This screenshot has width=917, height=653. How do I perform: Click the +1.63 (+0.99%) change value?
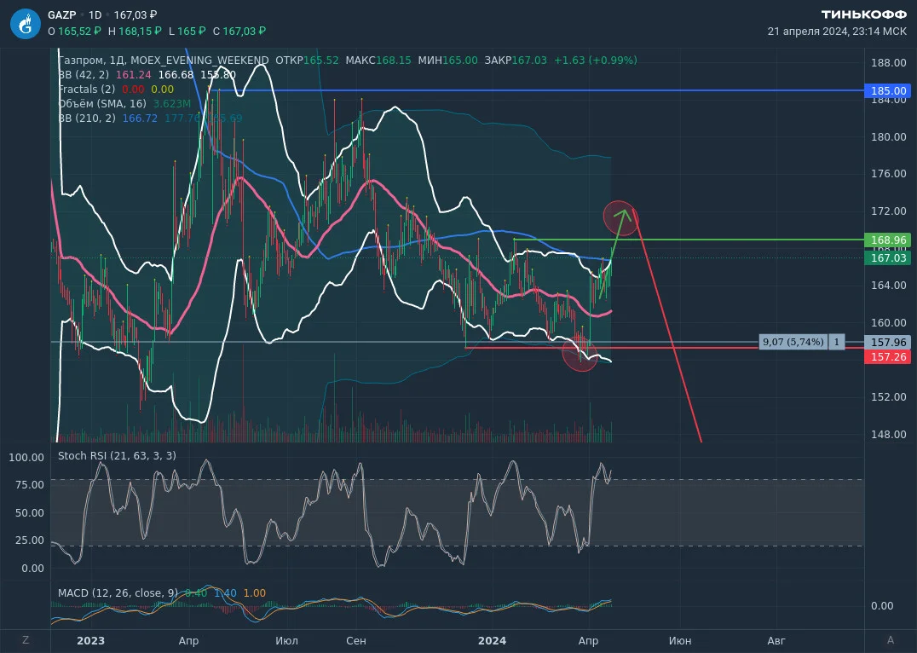tap(596, 61)
